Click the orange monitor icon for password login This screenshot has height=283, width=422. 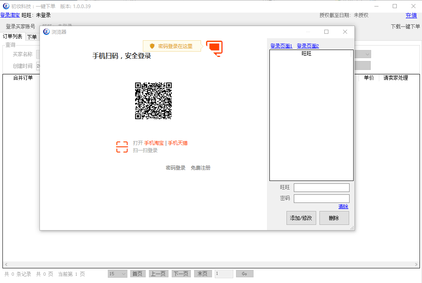tap(214, 48)
